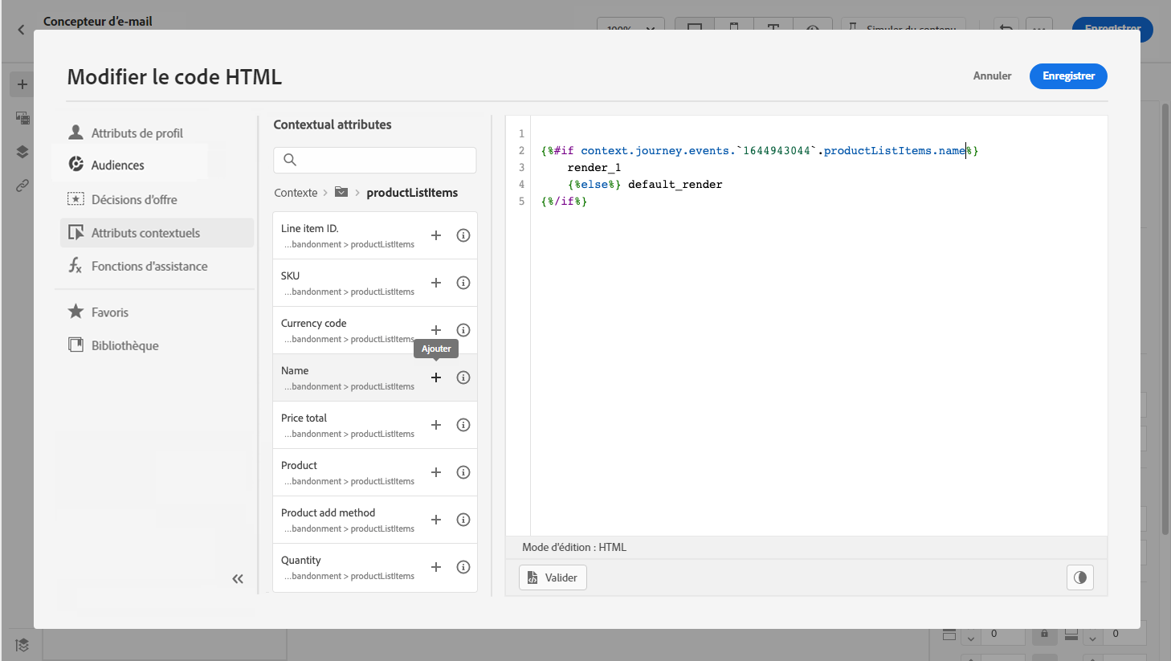Click the render_1 code line
The image size is (1171, 661).
(594, 167)
